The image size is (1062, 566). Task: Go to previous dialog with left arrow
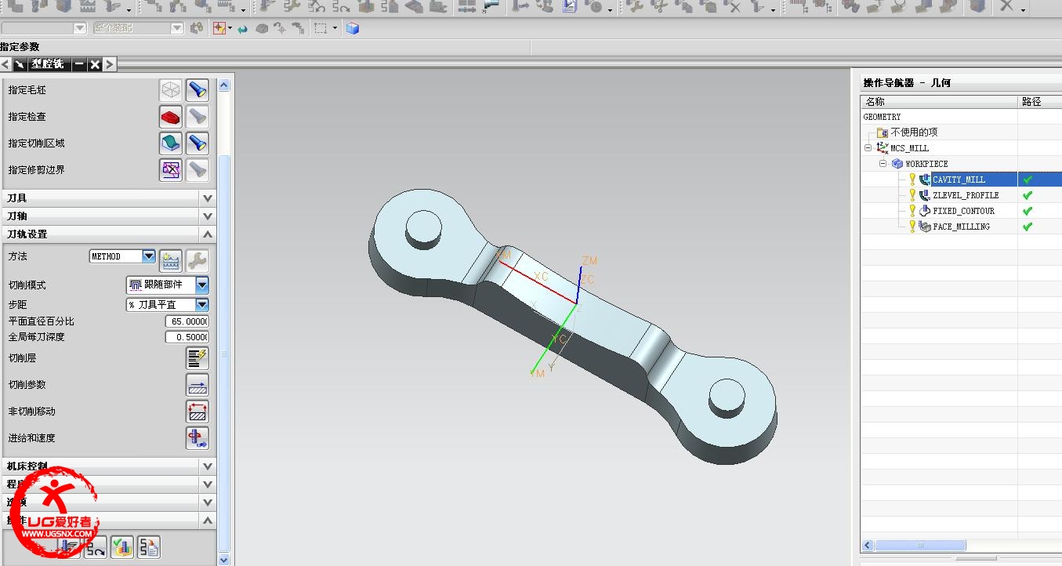point(6,64)
